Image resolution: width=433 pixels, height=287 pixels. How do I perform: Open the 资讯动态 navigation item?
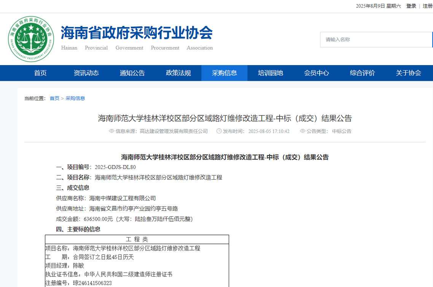click(86, 73)
